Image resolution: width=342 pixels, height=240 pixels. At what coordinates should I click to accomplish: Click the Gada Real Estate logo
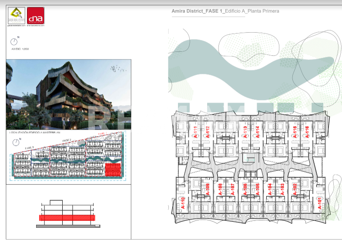point(17,16)
